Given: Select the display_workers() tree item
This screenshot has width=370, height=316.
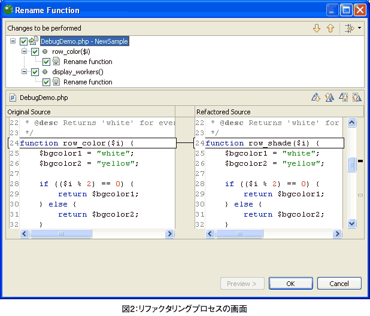Looking at the screenshot, I should pyautogui.click(x=78, y=72).
